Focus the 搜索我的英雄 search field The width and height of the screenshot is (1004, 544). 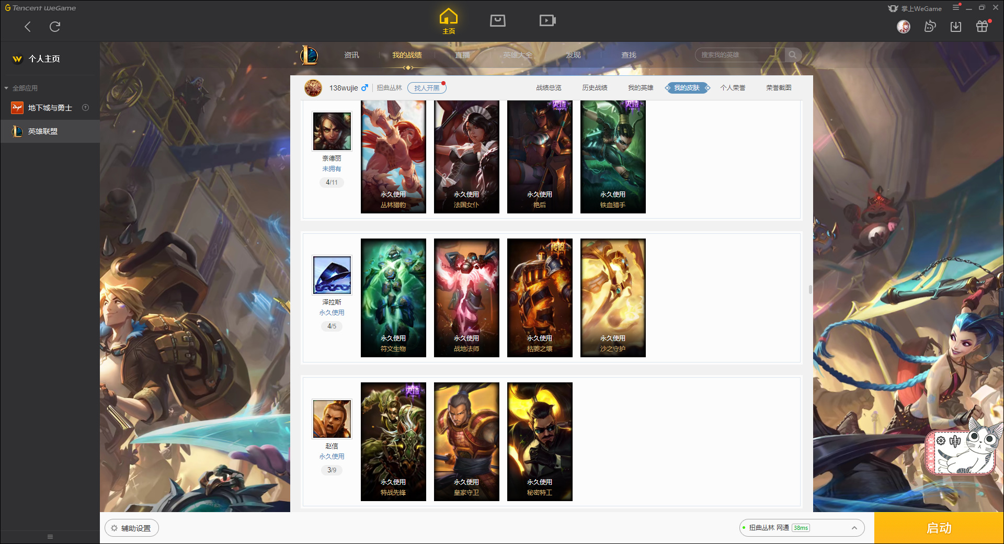coord(740,55)
